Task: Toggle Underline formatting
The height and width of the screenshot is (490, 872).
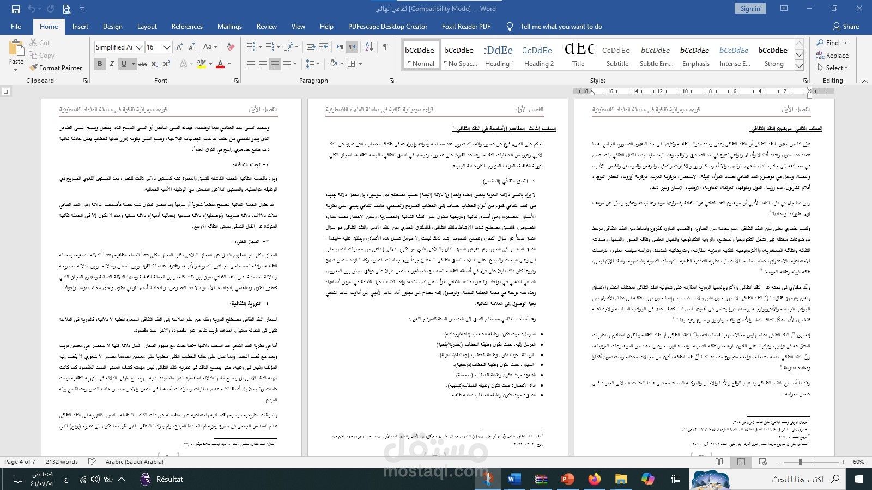Action: click(124, 64)
